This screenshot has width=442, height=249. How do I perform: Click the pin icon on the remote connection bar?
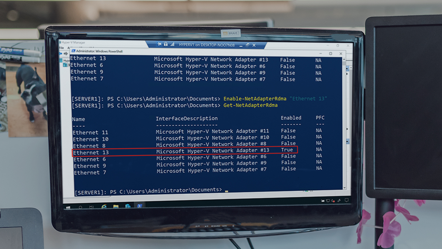[x=159, y=44]
